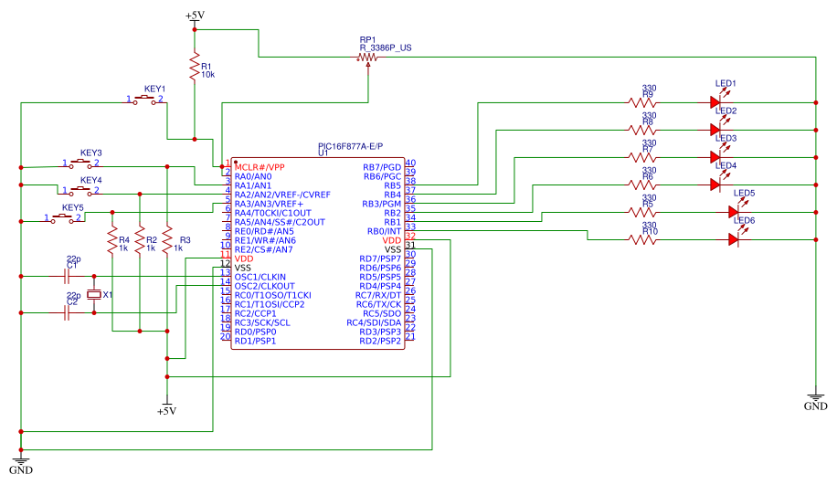Select resistor R2 1k symbol
The width and height of the screenshot is (837, 485).
pyautogui.click(x=140, y=240)
